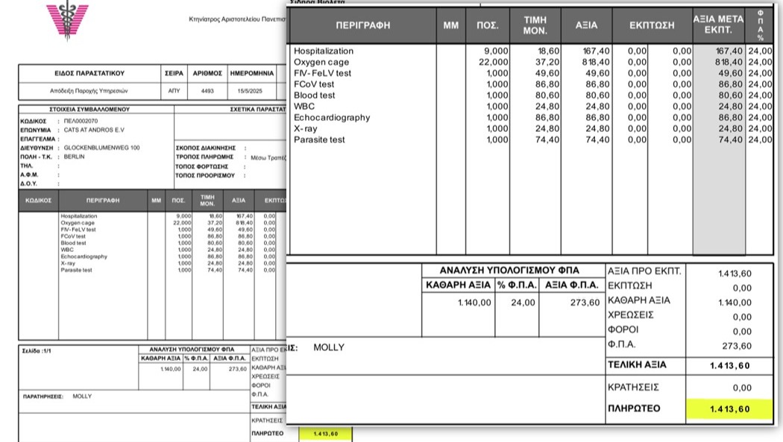The image size is (783, 442).
Task: Select the invoice date "15/5/2025"
Action: [x=250, y=91]
